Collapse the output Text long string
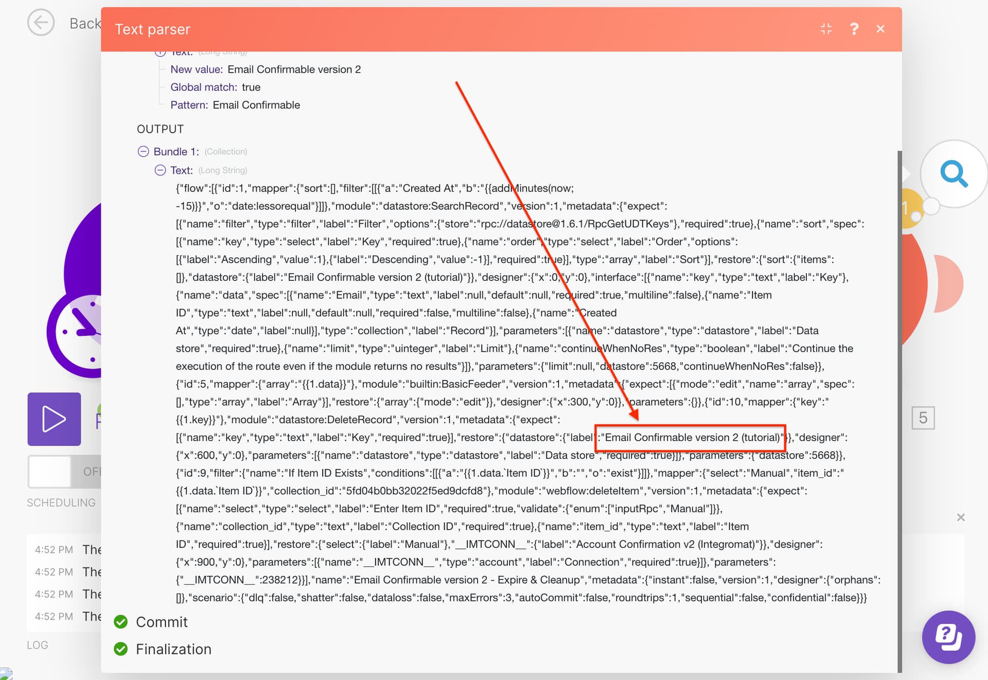Image resolution: width=988 pixels, height=680 pixels. 160,170
